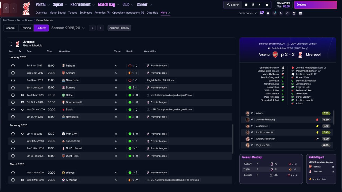Click TV icon for A. Madrid fixture

pyautogui.click(x=23, y=180)
